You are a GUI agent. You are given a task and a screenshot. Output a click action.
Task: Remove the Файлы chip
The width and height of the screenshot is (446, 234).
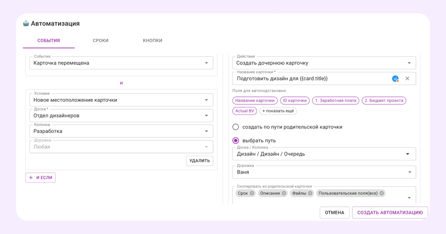point(310,193)
